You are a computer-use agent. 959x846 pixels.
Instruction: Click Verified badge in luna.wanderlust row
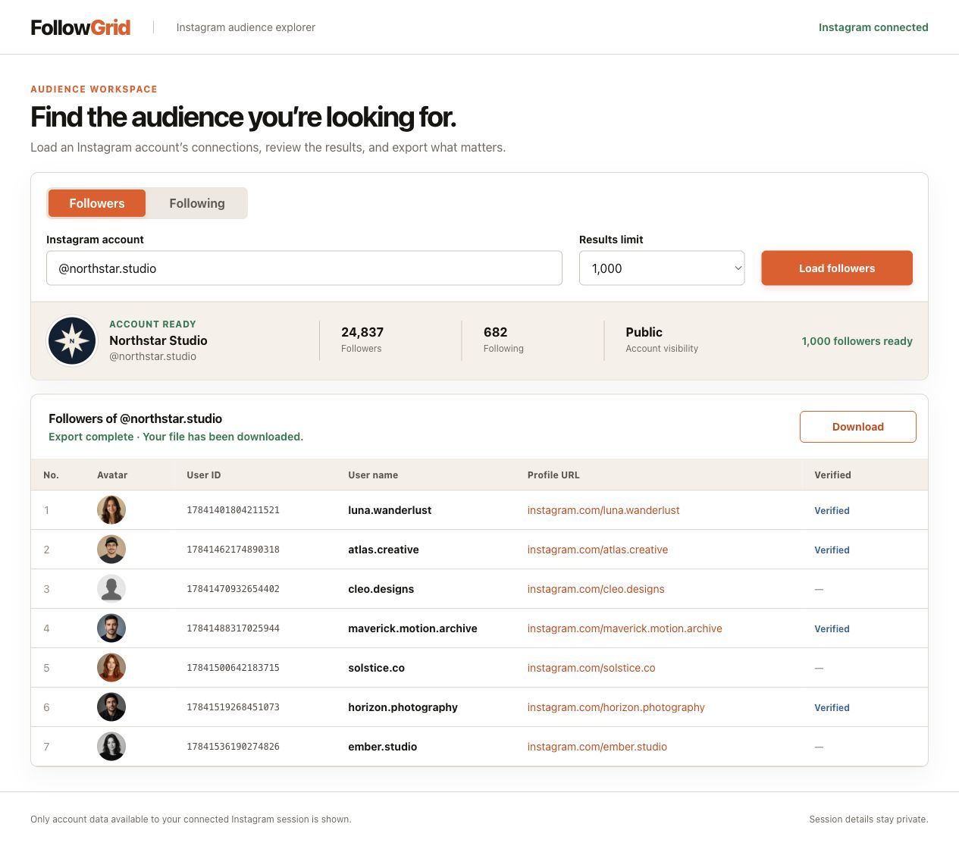pyautogui.click(x=832, y=510)
